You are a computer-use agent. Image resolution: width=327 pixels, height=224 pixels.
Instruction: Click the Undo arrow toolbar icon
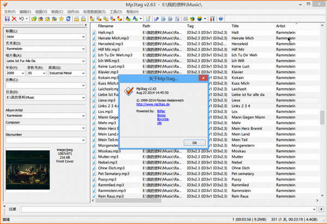point(21,19)
